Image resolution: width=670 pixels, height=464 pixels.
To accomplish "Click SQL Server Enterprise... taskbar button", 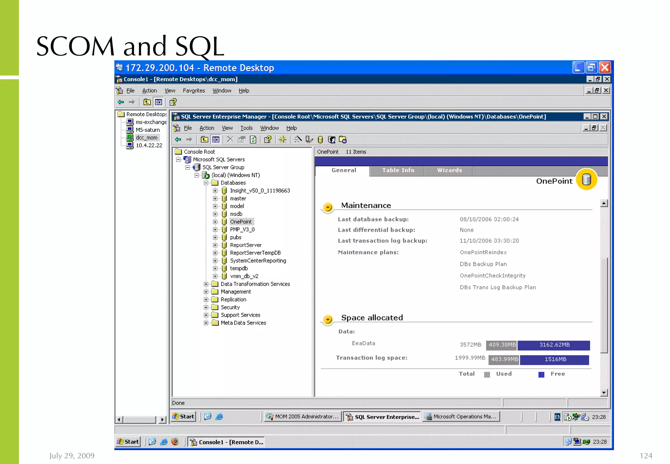I will tap(382, 417).
